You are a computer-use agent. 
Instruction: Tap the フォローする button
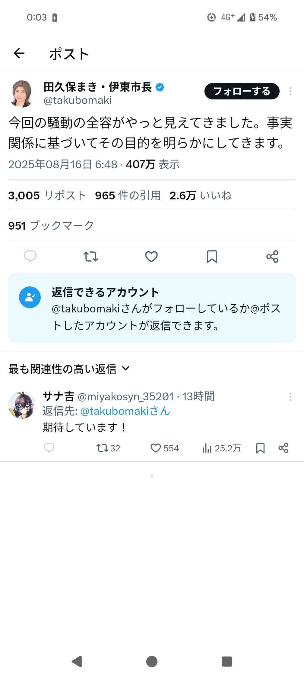[x=242, y=91]
